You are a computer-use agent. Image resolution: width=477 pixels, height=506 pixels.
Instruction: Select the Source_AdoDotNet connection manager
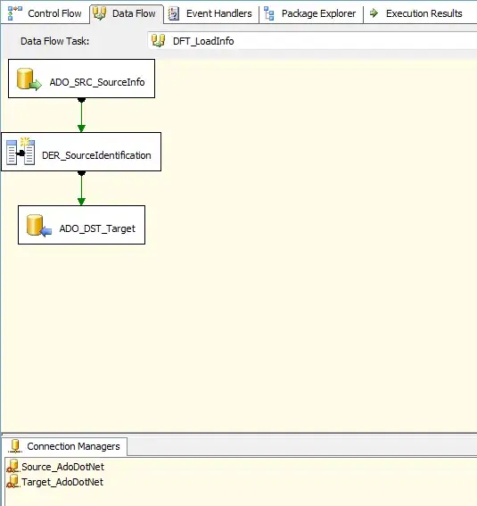pyautogui.click(x=62, y=467)
